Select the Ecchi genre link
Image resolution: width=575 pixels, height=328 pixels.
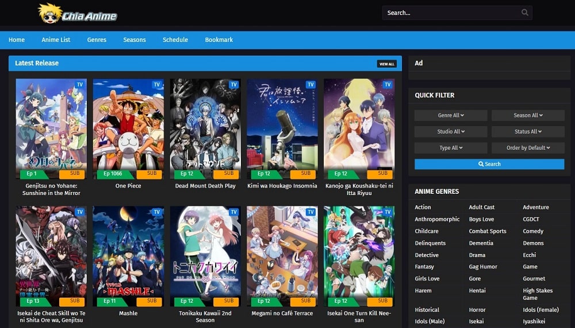pyautogui.click(x=529, y=255)
